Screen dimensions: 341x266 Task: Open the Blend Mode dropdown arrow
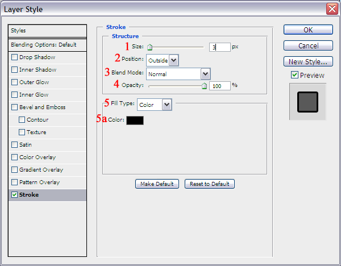pos(205,74)
